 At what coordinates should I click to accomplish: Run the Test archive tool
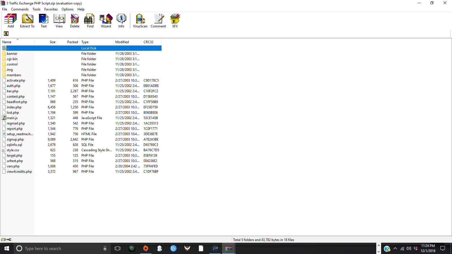tap(44, 21)
